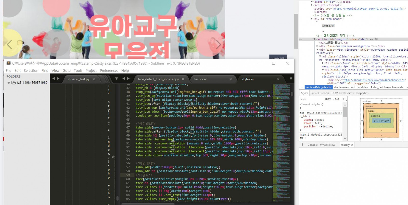Expand the div class="mainbanner-navigation" node
The height and width of the screenshot is (205, 408).
(317, 46)
